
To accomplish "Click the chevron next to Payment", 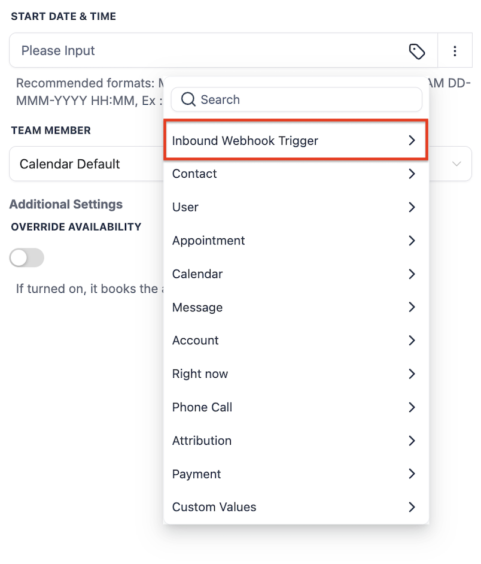I will (x=412, y=474).
